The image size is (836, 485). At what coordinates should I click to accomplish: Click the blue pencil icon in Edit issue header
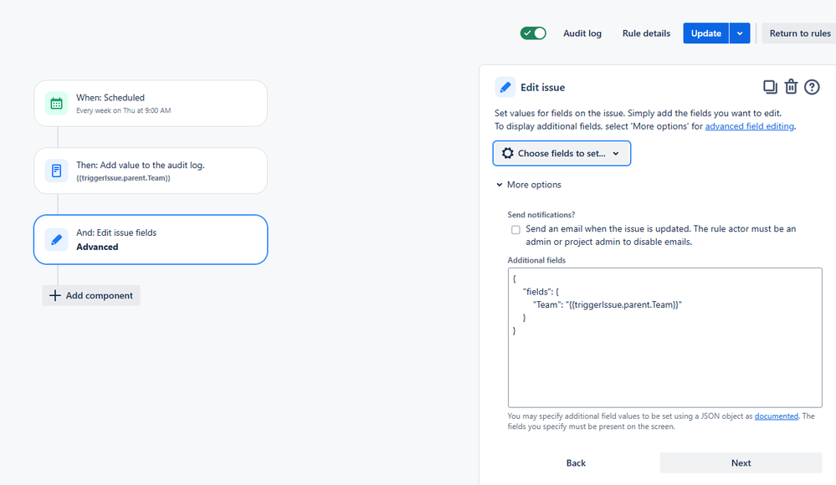pyautogui.click(x=505, y=87)
